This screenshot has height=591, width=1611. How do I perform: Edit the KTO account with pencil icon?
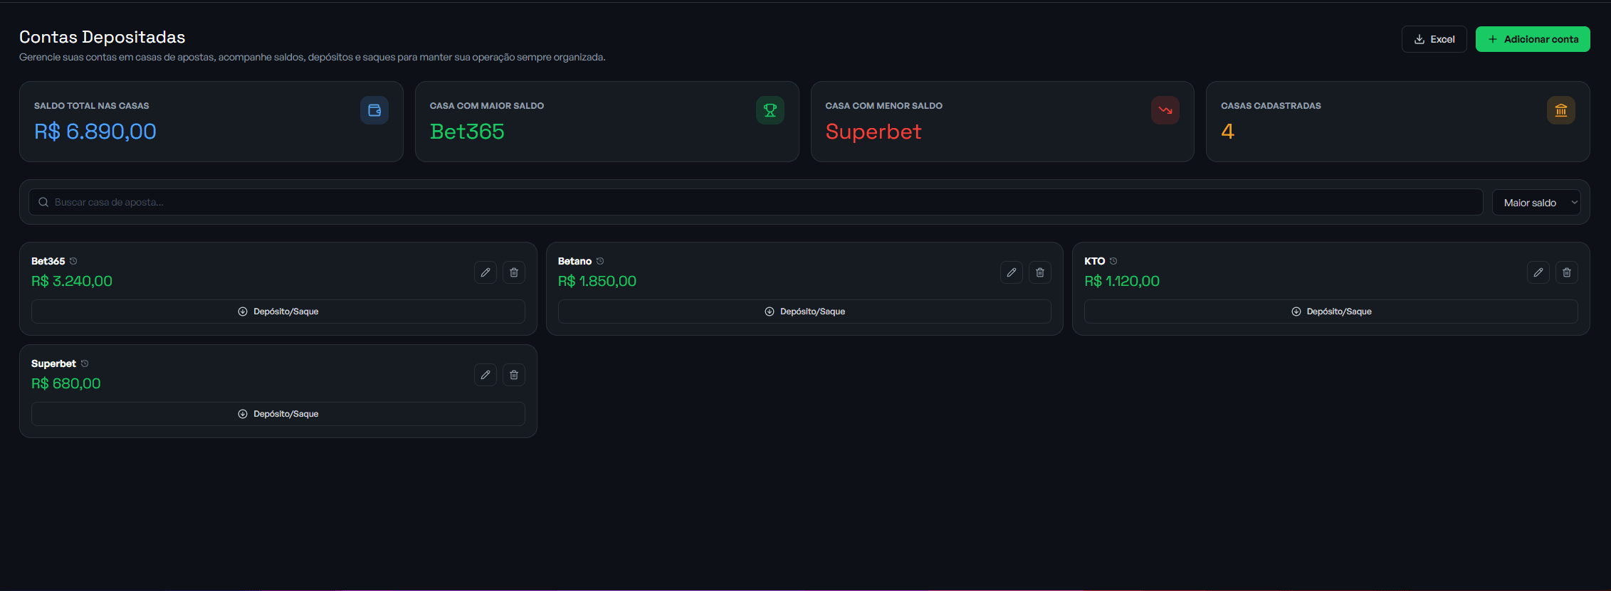click(x=1538, y=272)
